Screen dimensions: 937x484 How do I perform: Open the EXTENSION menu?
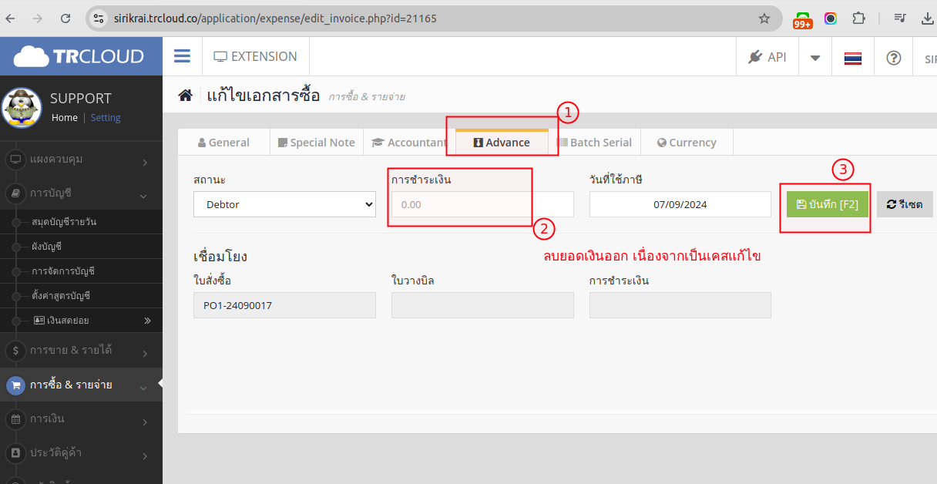coord(255,56)
